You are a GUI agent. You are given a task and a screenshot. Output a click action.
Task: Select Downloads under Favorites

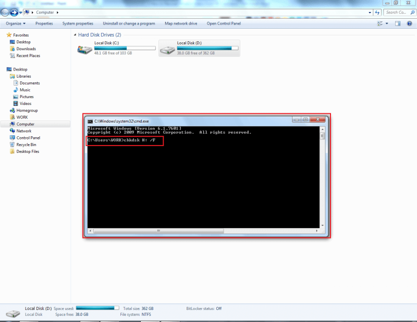pyautogui.click(x=26, y=49)
